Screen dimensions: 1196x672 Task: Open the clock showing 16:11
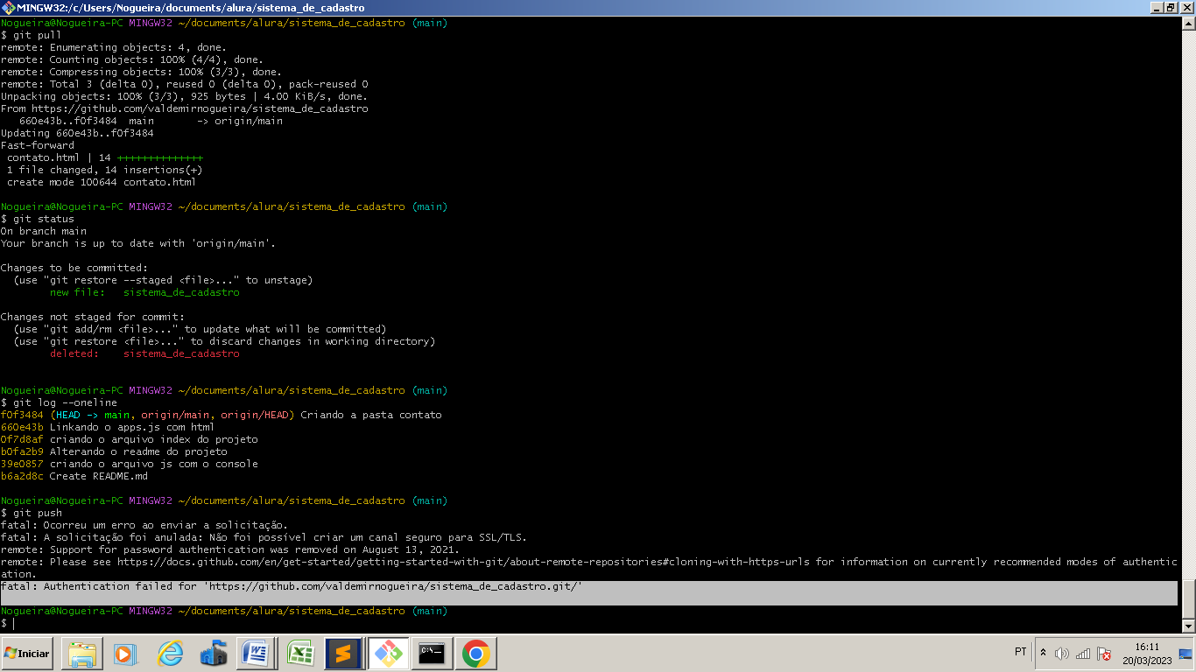1147,654
